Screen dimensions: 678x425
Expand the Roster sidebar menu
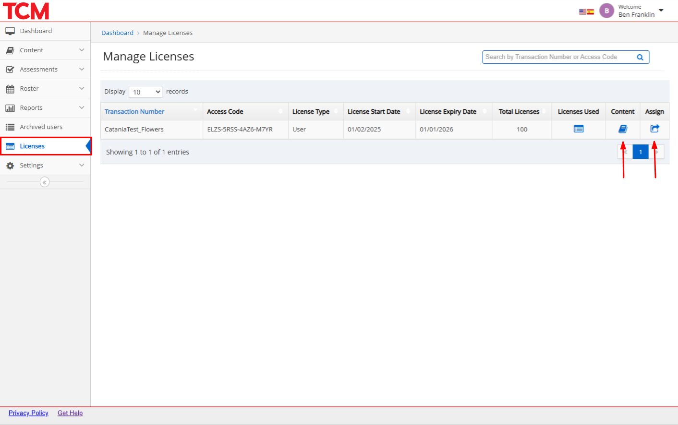pos(45,89)
